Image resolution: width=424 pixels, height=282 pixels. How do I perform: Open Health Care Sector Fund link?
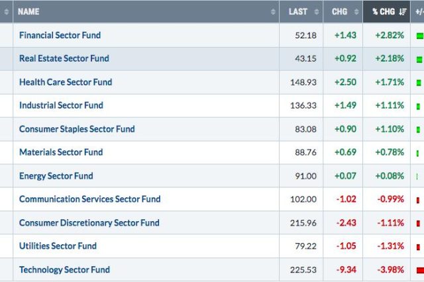[x=66, y=82]
